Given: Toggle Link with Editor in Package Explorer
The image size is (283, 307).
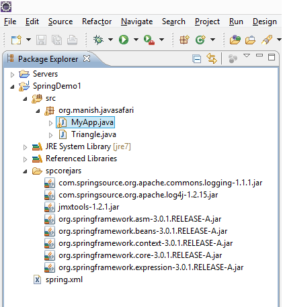Looking at the screenshot, I should (x=212, y=58).
